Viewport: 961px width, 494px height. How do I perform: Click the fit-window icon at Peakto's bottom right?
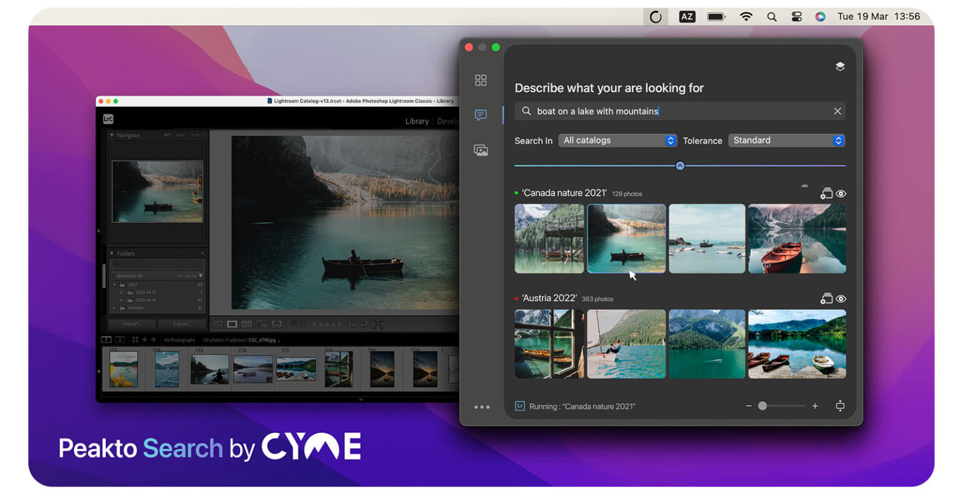pyautogui.click(x=840, y=406)
